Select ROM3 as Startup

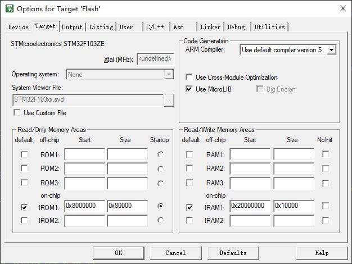click(160, 184)
